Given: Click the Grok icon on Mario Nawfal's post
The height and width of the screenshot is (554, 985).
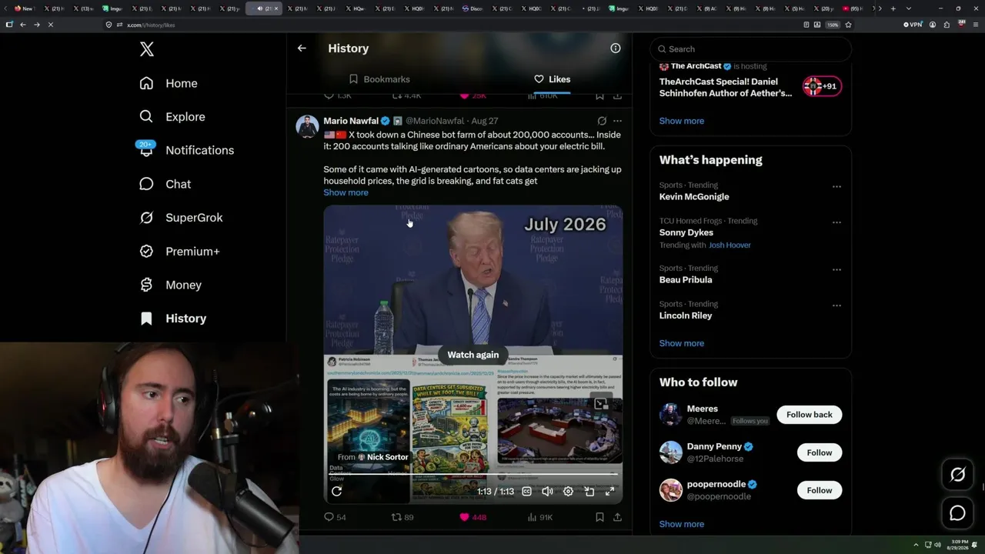Looking at the screenshot, I should click(602, 121).
